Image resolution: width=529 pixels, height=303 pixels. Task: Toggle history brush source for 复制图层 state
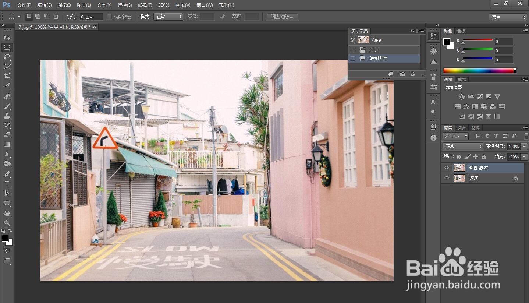[x=353, y=58]
